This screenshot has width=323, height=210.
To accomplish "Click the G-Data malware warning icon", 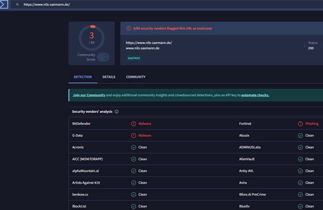I will coord(133,136).
